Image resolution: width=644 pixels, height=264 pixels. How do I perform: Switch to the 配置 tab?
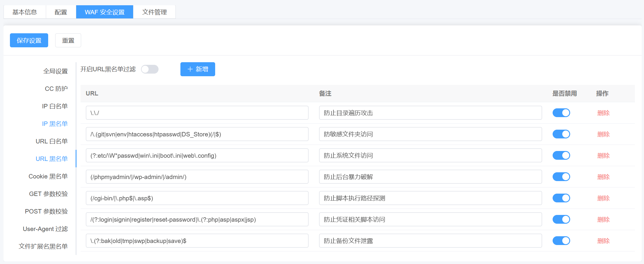(x=61, y=12)
